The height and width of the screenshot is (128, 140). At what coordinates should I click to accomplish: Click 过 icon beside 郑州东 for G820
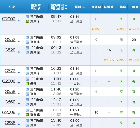[27, 52]
